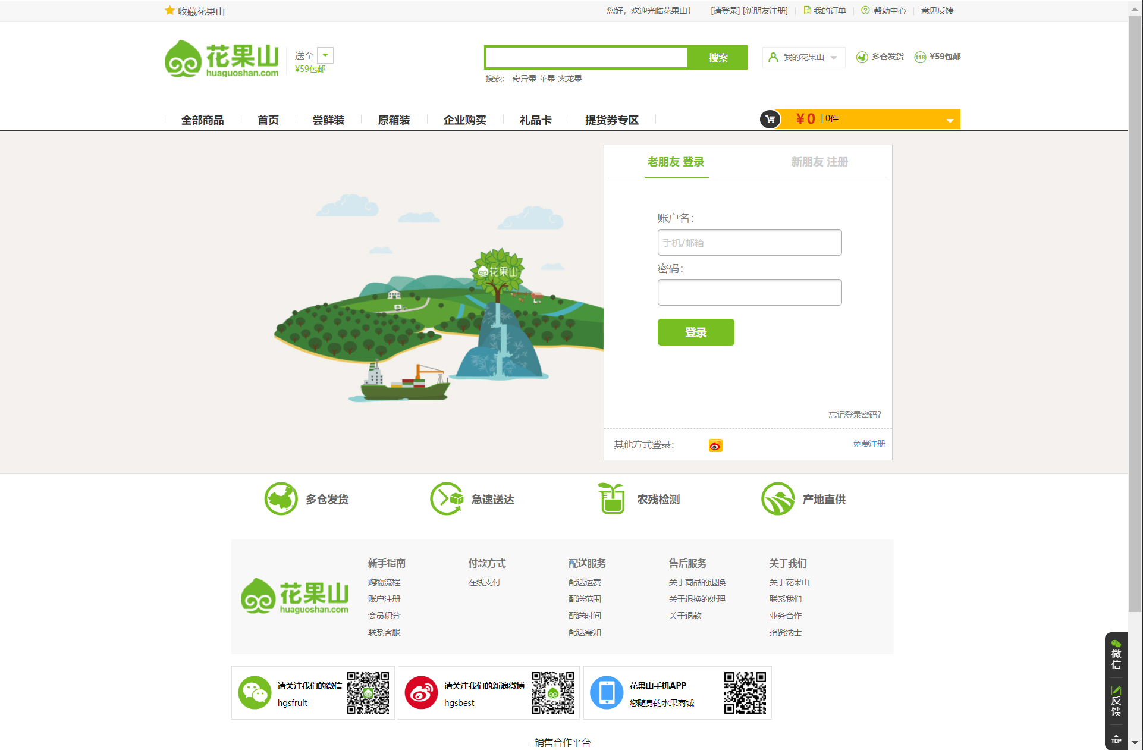Click the Weibo hgsbest QR code
Viewport: 1143px width, 750px height.
pyautogui.click(x=553, y=693)
